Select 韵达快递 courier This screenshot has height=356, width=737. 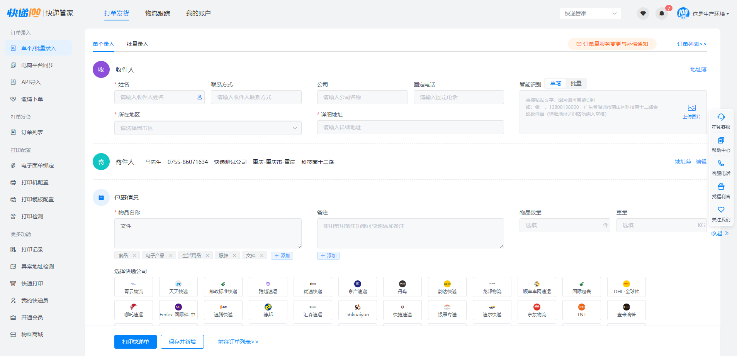pyautogui.click(x=447, y=287)
